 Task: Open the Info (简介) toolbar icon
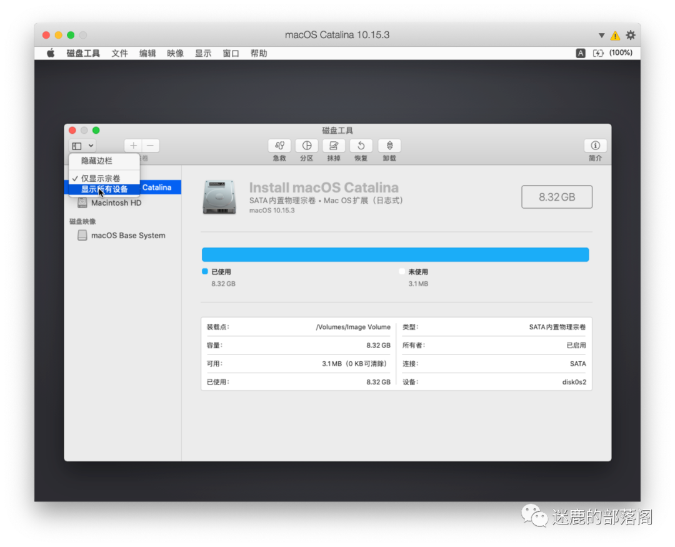tap(596, 146)
